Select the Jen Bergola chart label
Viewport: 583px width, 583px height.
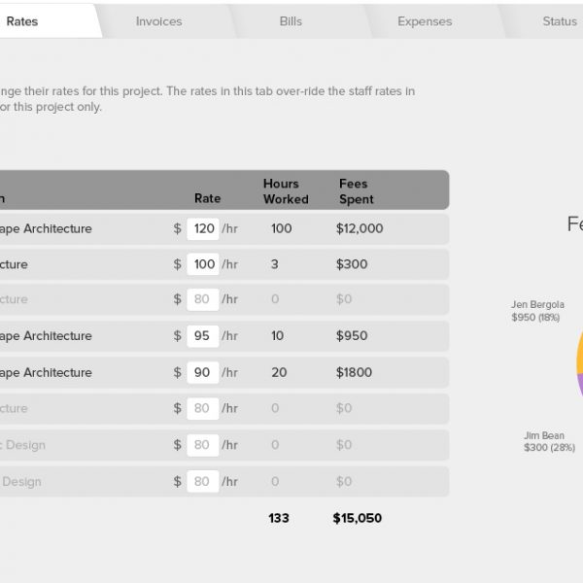click(537, 311)
